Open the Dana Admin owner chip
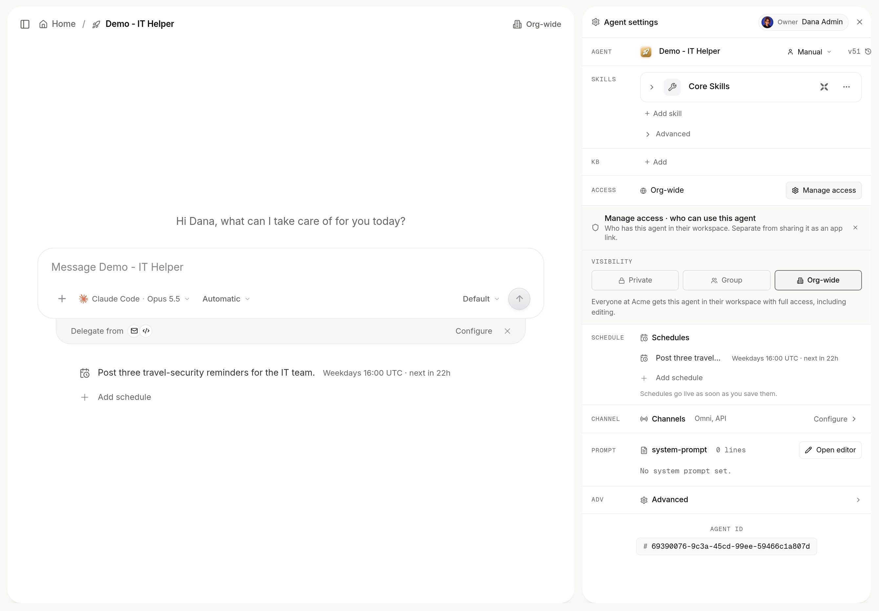This screenshot has width=879, height=611. click(x=803, y=22)
